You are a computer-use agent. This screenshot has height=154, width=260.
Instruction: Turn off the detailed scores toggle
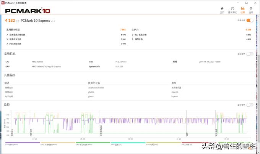point(250,20)
